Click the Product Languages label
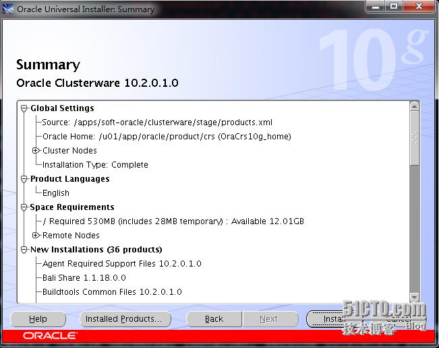Screen dimensions: 439x348 tap(69, 179)
